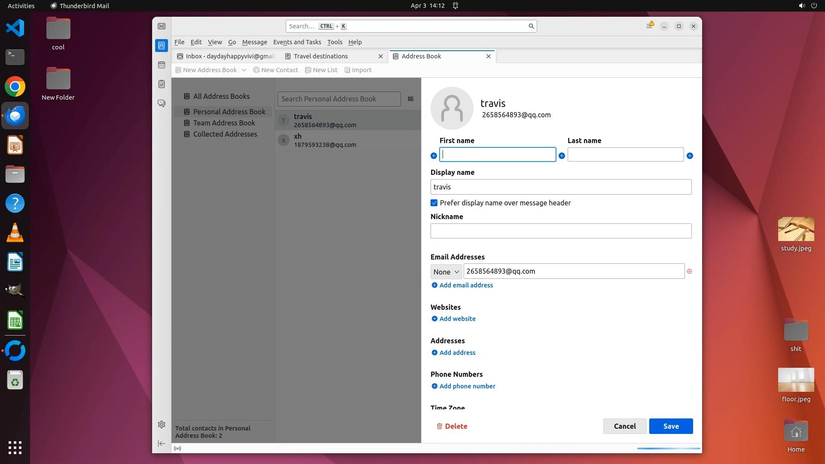Click the Save button

[671, 426]
